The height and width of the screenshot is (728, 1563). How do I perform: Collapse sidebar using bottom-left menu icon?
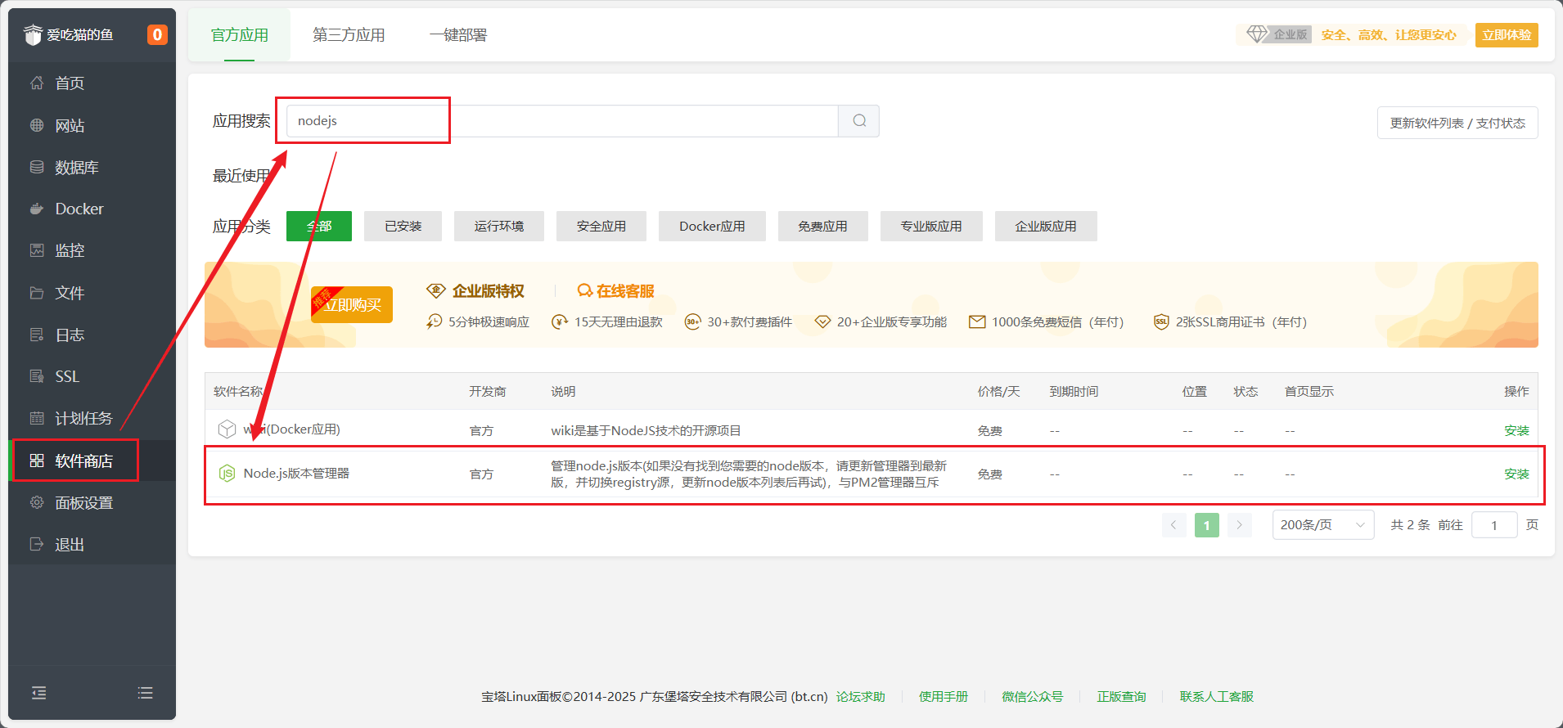click(x=38, y=693)
